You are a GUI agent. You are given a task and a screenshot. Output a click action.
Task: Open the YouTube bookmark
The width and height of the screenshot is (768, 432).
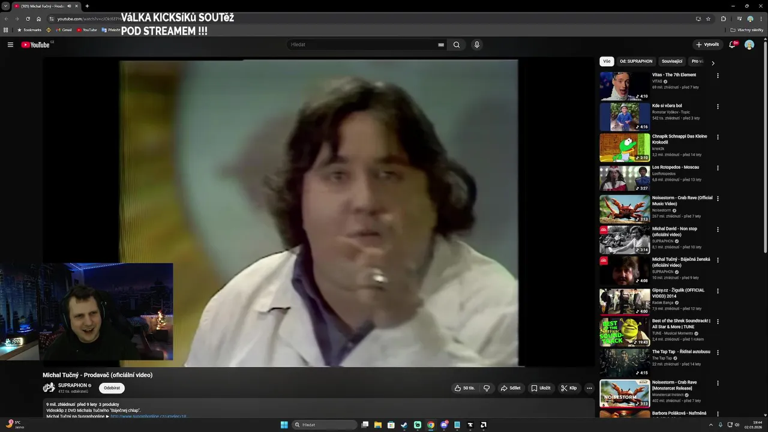pos(86,29)
